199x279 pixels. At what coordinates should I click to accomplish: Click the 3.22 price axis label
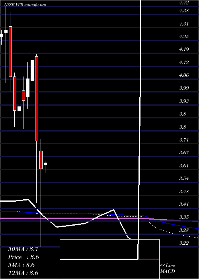pos(184,243)
